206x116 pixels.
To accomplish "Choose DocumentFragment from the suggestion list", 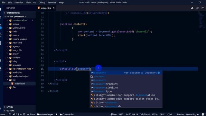I will tap(126, 84).
